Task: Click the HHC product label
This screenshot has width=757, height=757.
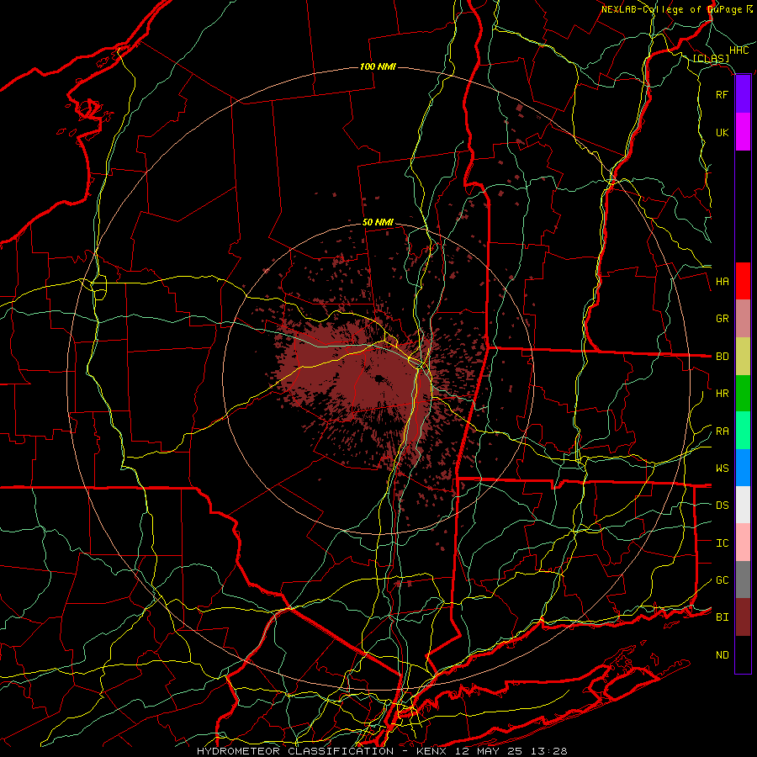Action: pyautogui.click(x=738, y=50)
